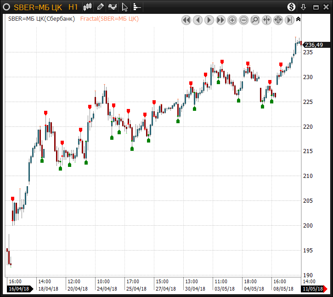Click the magnifier zoom area button

point(255,20)
